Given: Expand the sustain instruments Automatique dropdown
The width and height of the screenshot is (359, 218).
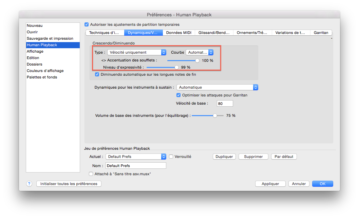Looking at the screenshot, I should click(217, 87).
